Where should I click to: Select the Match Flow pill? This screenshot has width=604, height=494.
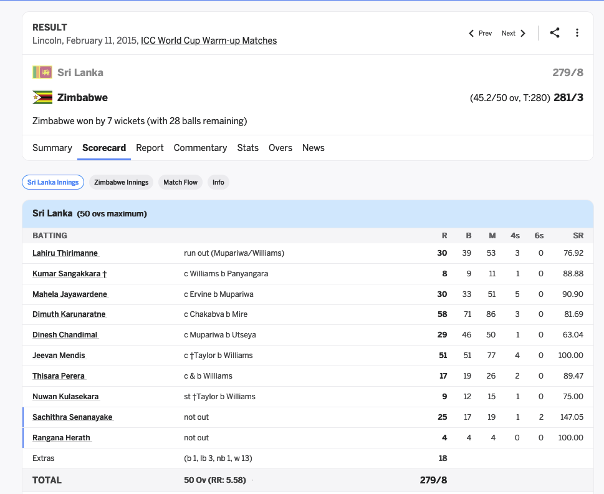[180, 182]
